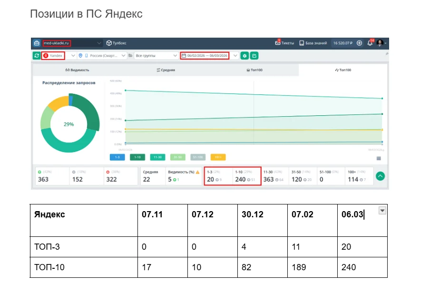Switch to the Видимость tab
430x295 pixels.
click(x=77, y=70)
